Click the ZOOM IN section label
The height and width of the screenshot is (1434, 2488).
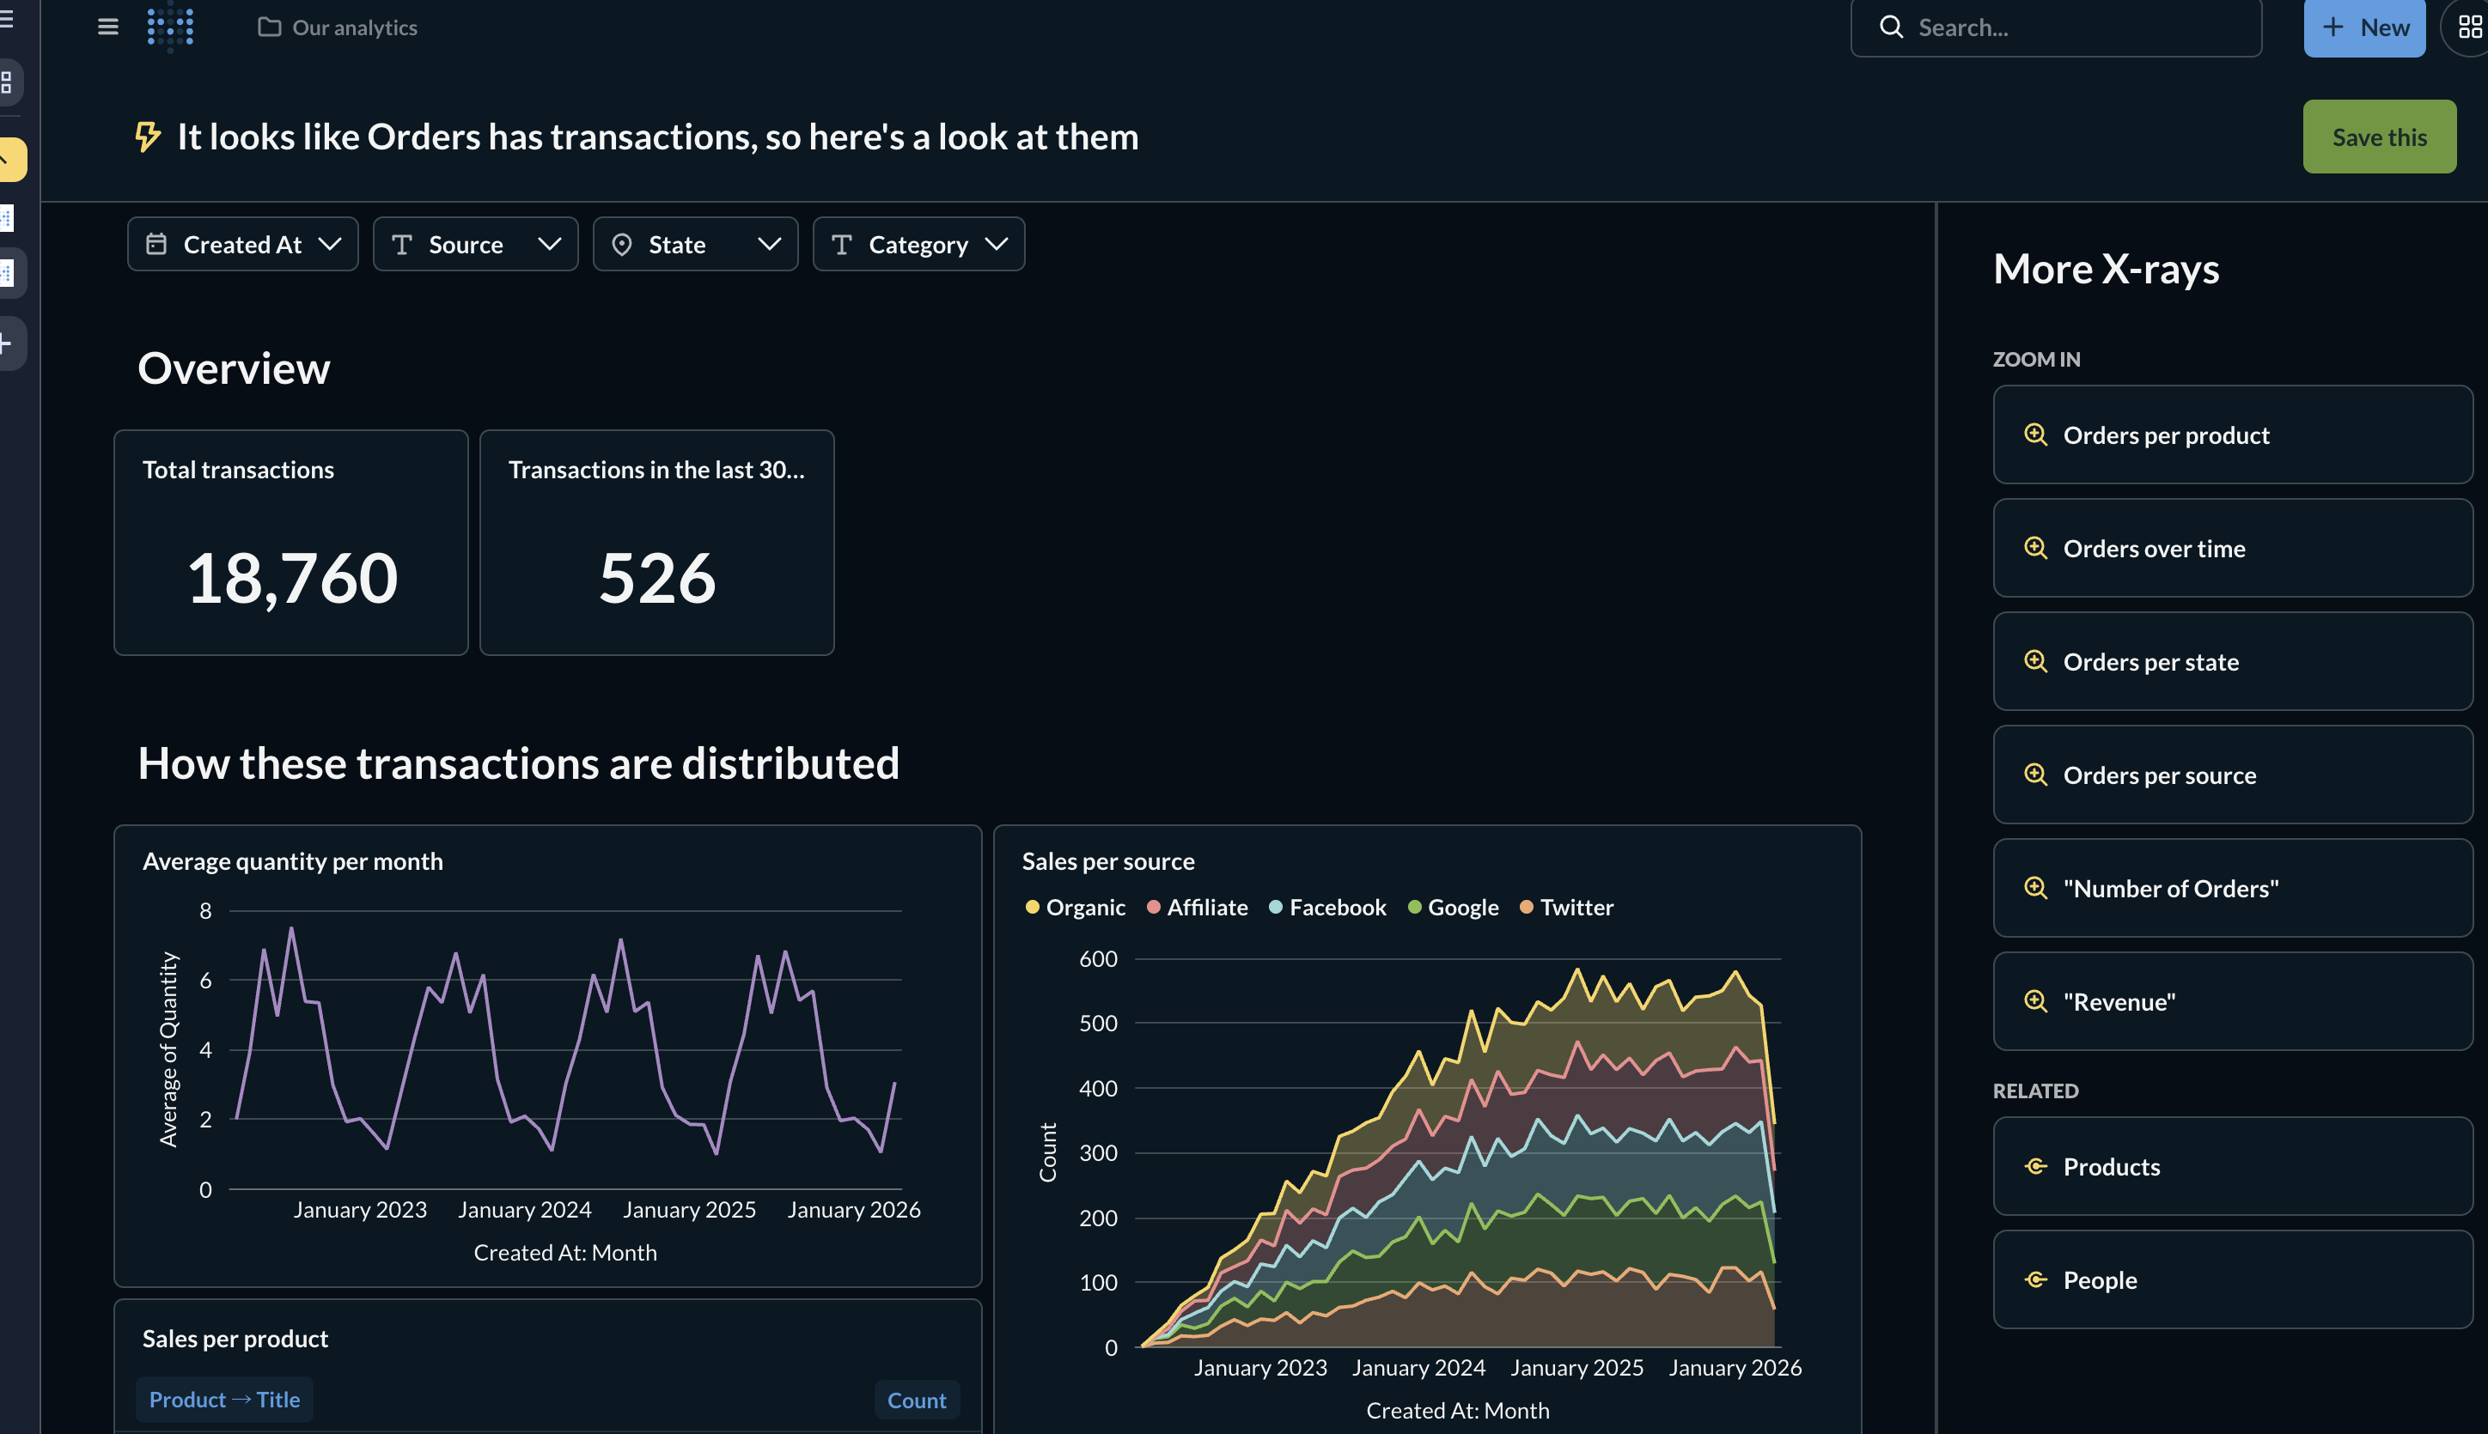2036,360
